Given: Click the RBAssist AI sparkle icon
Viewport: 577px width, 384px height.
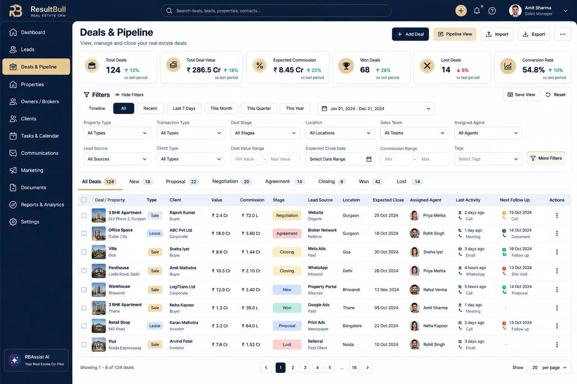Looking at the screenshot, I should [x=15, y=360].
